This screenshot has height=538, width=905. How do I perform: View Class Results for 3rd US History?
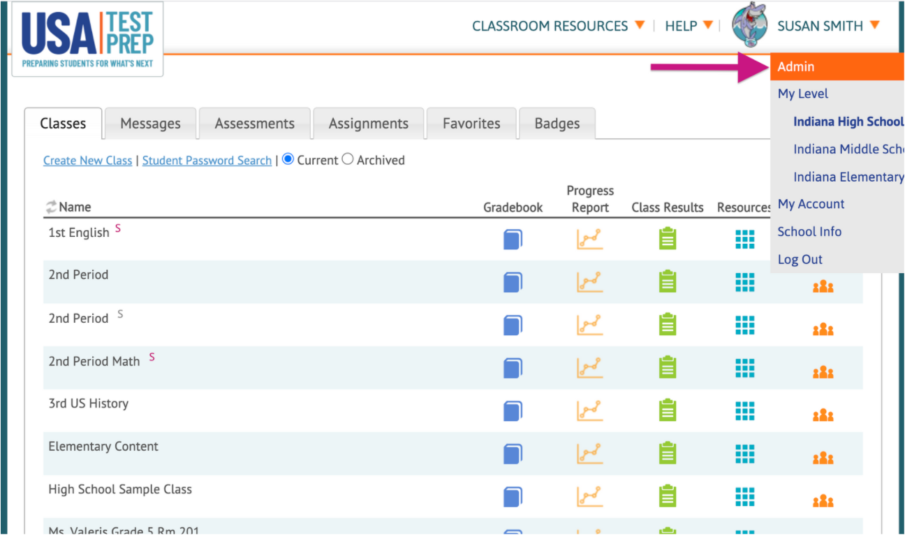point(668,411)
